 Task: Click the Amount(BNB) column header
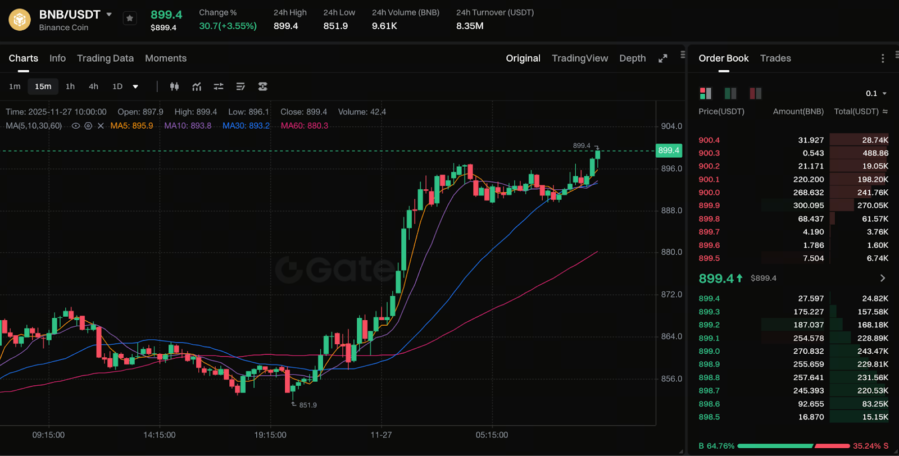coord(798,112)
